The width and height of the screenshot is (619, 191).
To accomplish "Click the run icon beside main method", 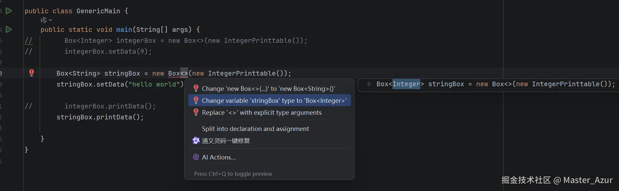I will [9, 30].
